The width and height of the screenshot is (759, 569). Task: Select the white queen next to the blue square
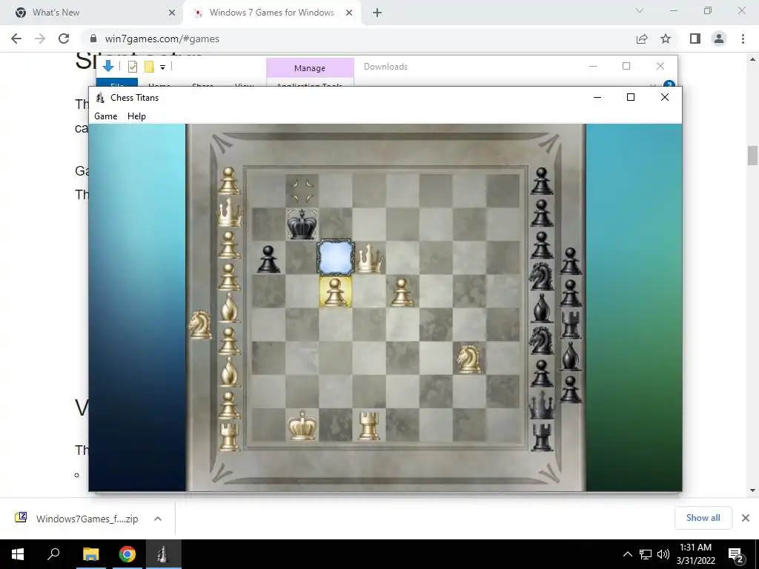coord(370,258)
